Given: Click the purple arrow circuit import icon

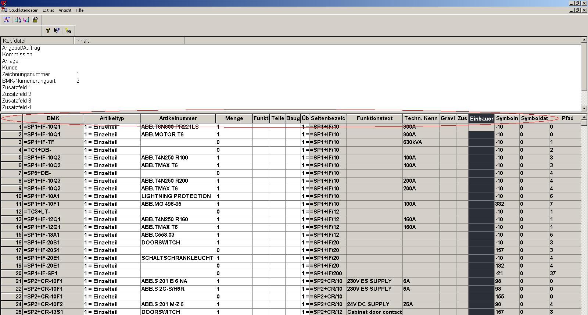Looking at the screenshot, I should [x=26, y=19].
